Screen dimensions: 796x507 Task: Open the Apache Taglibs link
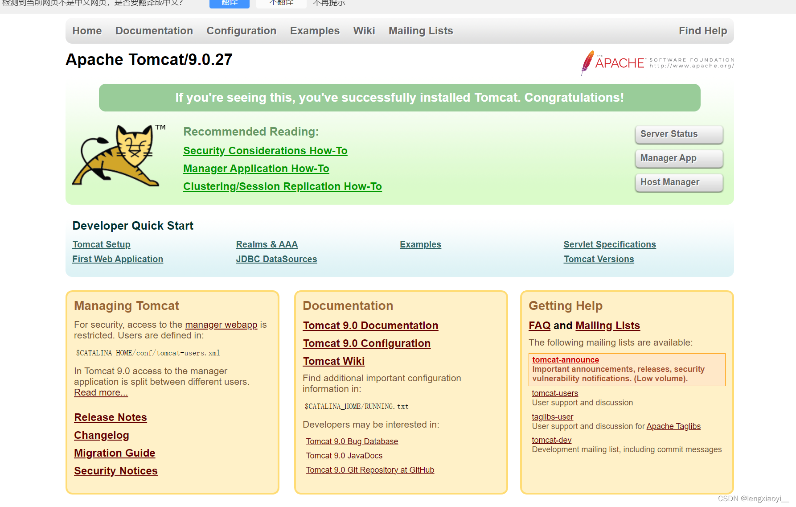pos(673,426)
